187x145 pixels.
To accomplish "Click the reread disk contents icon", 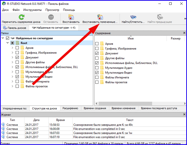I will click(x=22, y=17).
